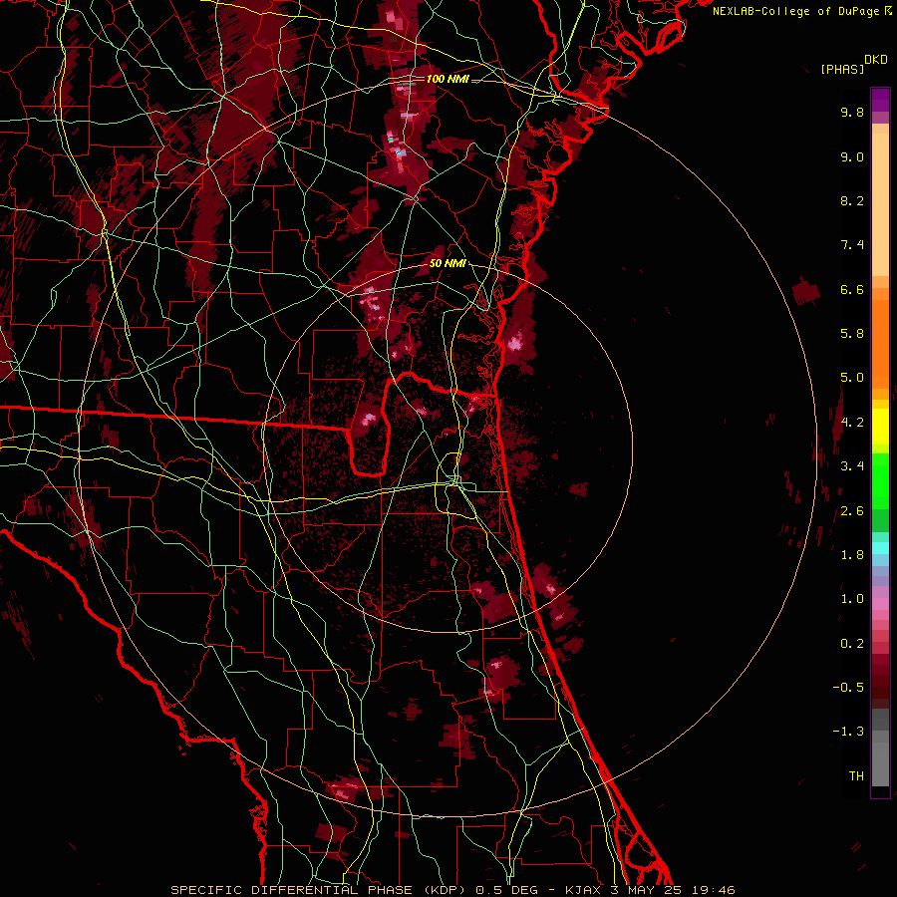The height and width of the screenshot is (897, 897).
Task: Select the purple band atop the color scale
Action: (880, 100)
